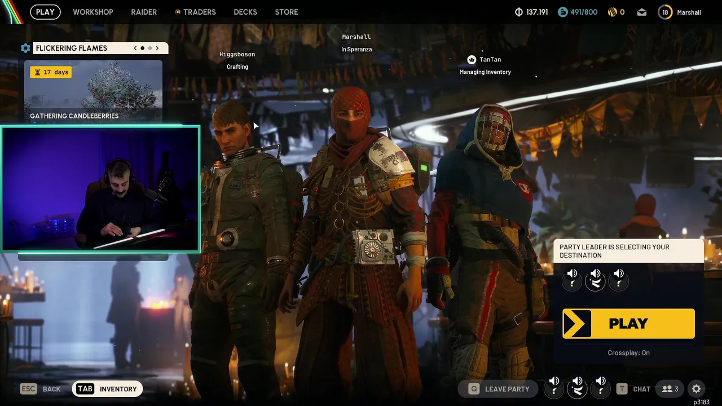Open the mail inbox envelope icon

pyautogui.click(x=642, y=12)
